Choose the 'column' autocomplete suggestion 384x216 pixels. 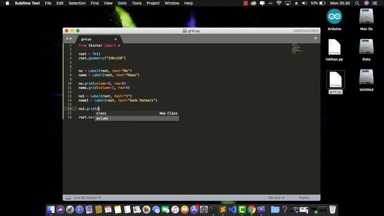137,118
